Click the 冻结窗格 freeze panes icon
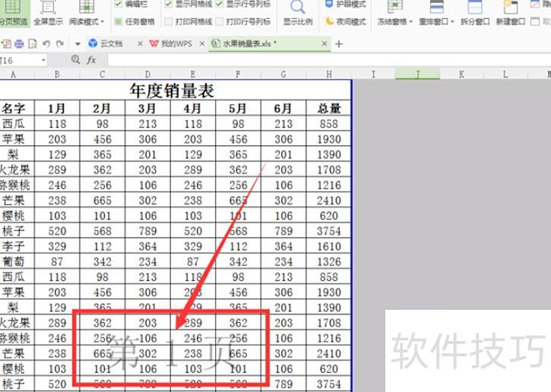The width and height of the screenshot is (551, 392). pyautogui.click(x=395, y=7)
